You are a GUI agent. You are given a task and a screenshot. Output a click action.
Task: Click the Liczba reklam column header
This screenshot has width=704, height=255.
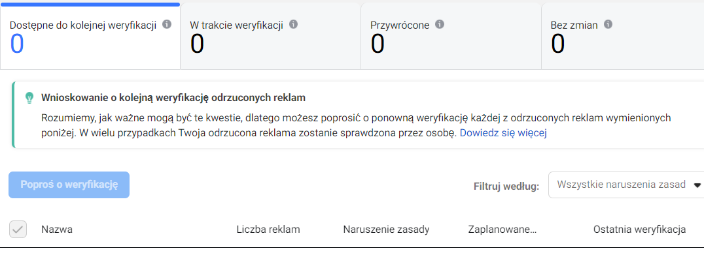click(268, 230)
